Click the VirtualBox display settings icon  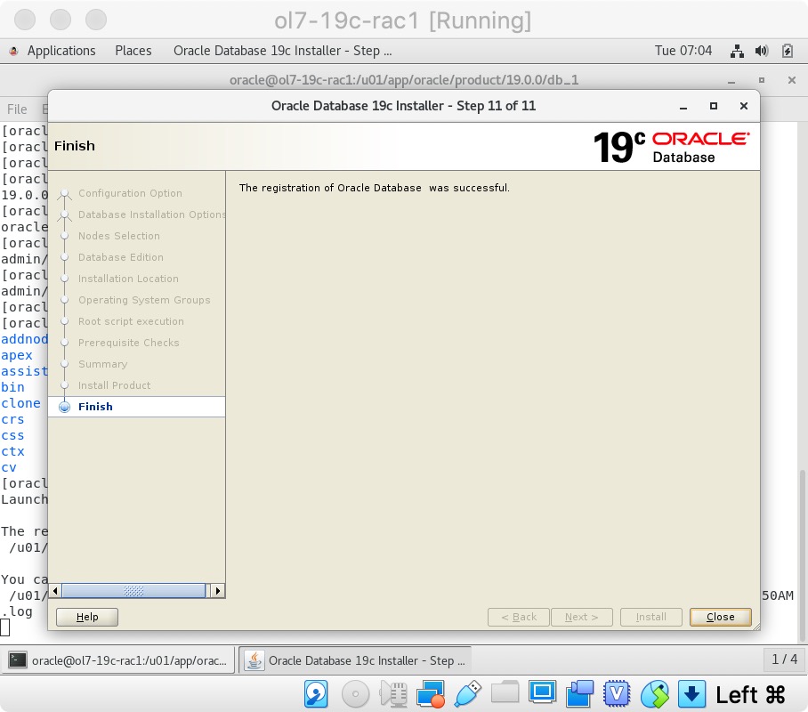click(542, 692)
